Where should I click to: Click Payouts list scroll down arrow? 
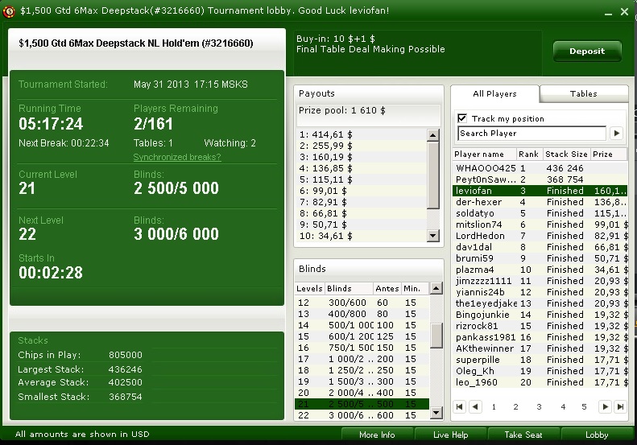433,236
